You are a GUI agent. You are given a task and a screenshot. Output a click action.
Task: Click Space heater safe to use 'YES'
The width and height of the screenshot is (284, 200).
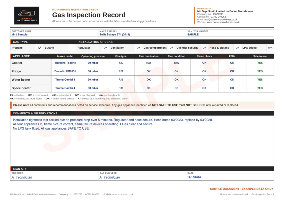pos(260,88)
